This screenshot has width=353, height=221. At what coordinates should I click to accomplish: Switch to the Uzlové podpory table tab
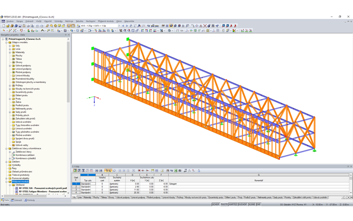point(123,197)
